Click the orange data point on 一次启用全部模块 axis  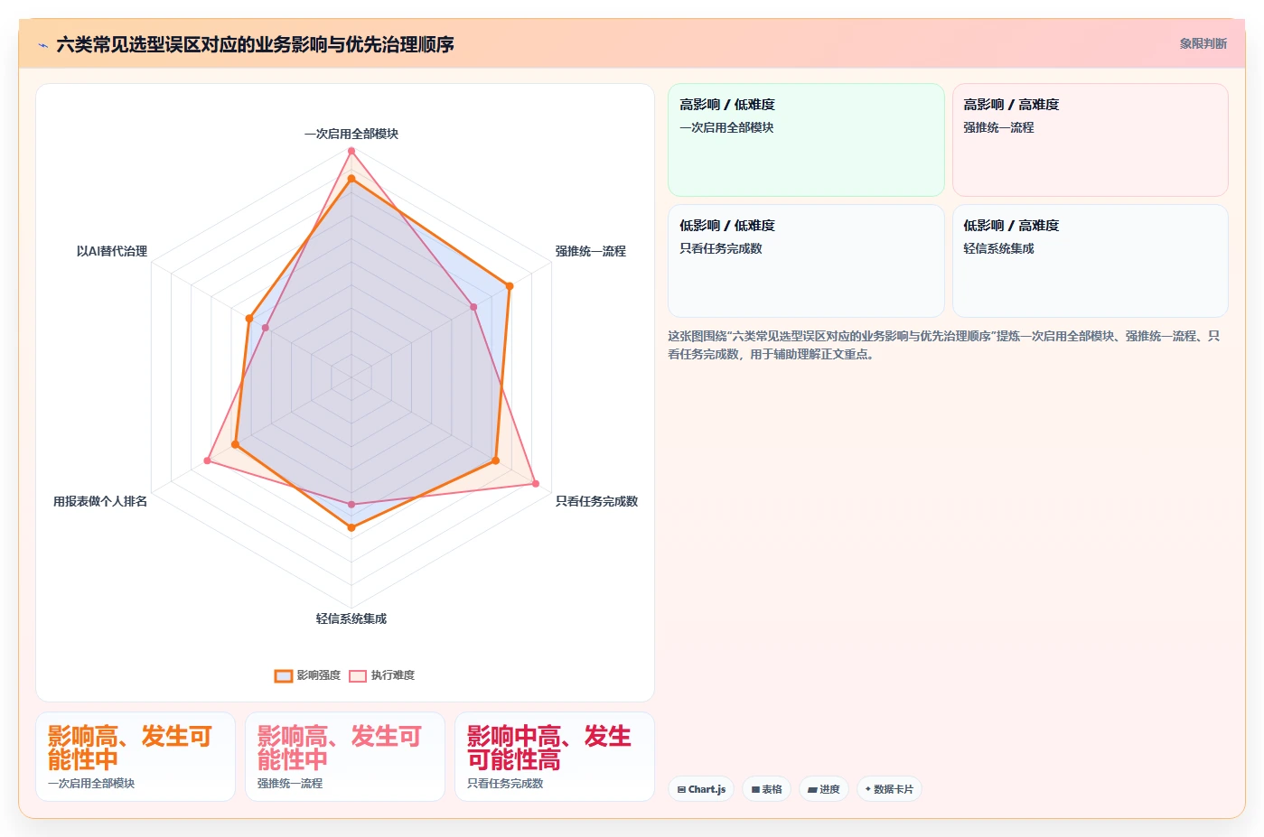tap(351, 179)
